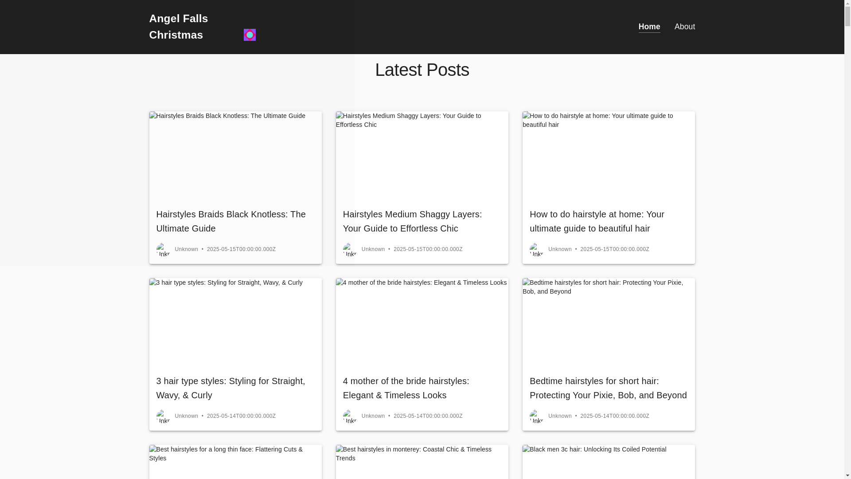Click author avatar on mother of the bride card

click(x=350, y=416)
